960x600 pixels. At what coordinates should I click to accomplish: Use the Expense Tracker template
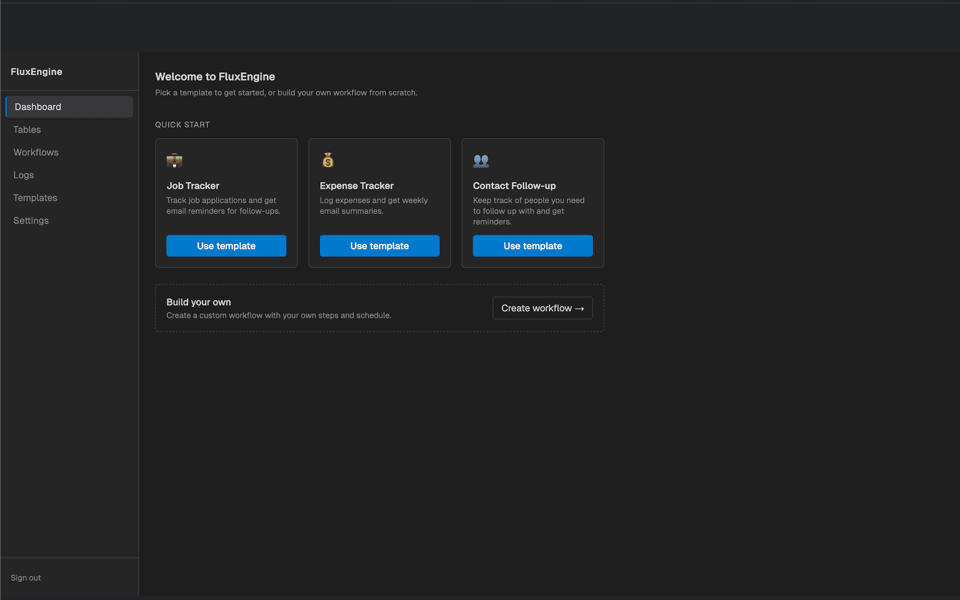(380, 246)
